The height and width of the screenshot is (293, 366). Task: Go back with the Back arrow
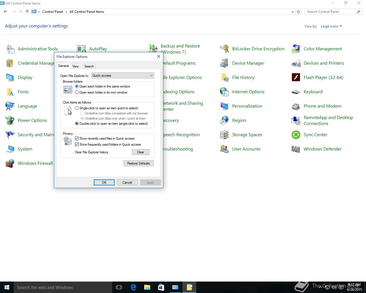[x=5, y=12]
